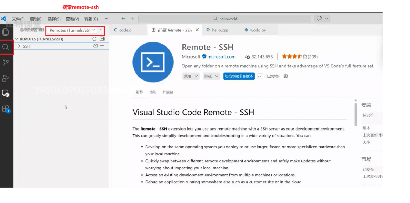
Task: Open the 查看(V) menu
Action: 73,19
